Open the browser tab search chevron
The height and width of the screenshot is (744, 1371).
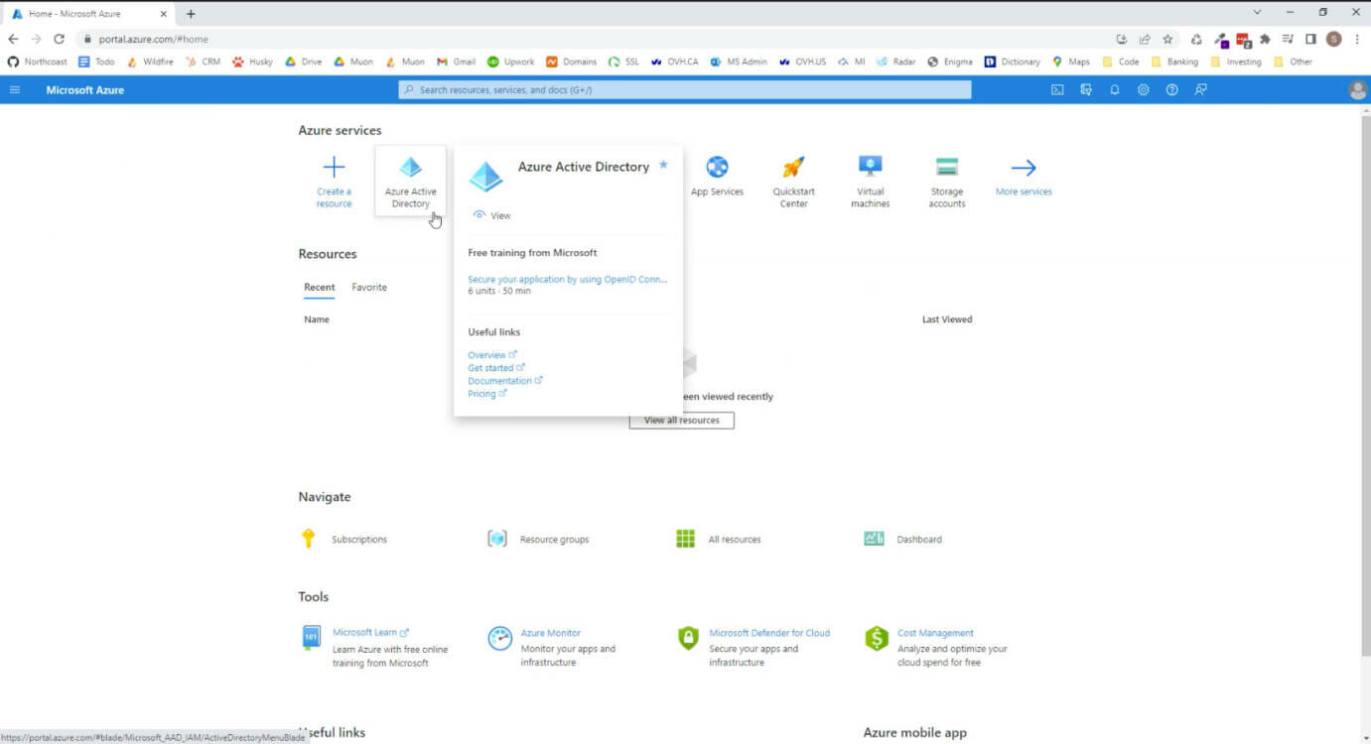point(1257,11)
